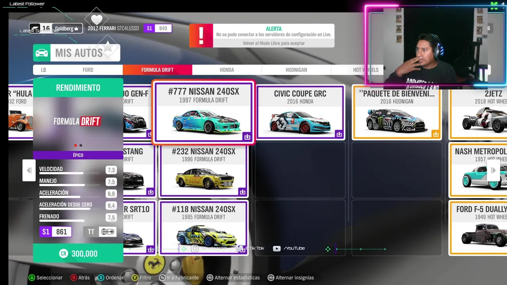Viewport: 507px width, 285px height.
Task: Go to previous stats page with left arrow
Action: (x=29, y=170)
